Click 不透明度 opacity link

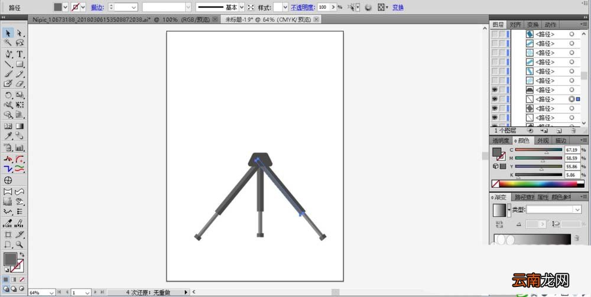[x=303, y=7]
